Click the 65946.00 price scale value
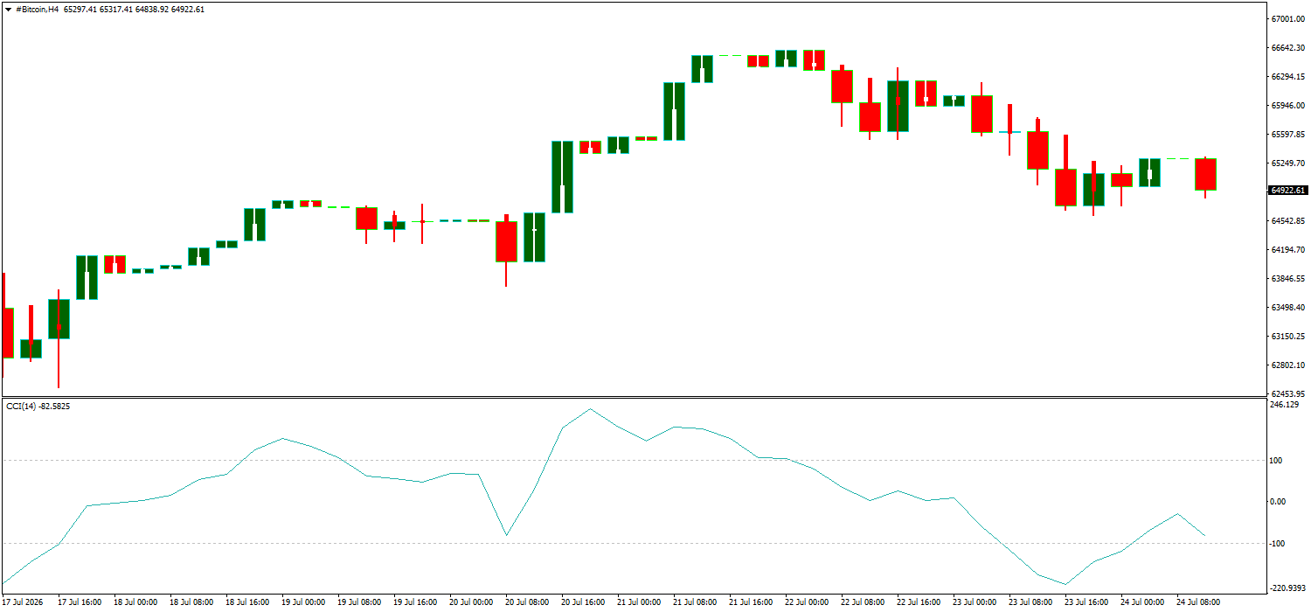The height and width of the screenshot is (612, 1311). [x=1287, y=106]
